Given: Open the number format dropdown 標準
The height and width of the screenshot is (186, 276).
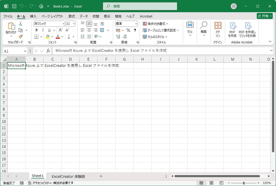Looking at the screenshot, I should pyautogui.click(x=136, y=24).
